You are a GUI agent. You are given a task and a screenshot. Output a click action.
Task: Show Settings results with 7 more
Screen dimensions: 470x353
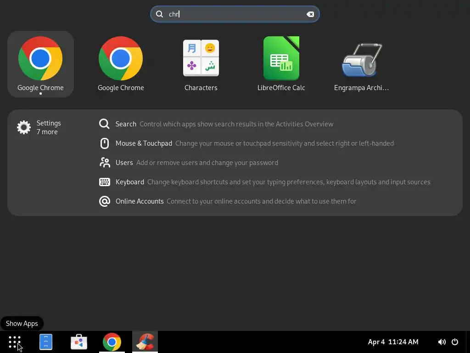[39, 127]
